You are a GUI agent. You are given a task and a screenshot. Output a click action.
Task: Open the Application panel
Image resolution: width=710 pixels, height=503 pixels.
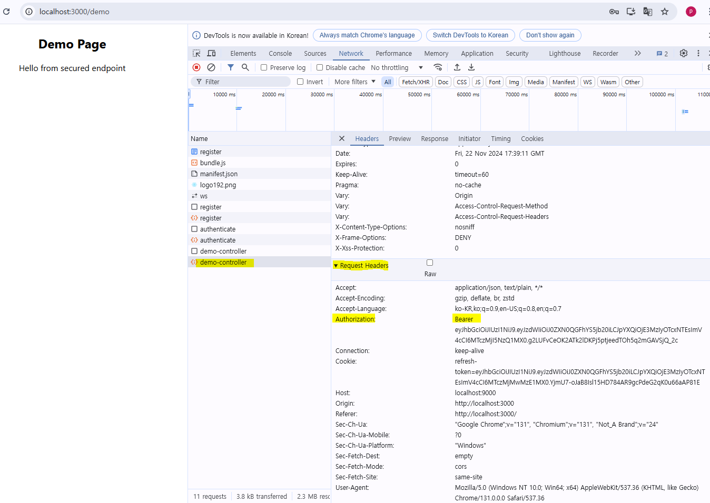477,54
